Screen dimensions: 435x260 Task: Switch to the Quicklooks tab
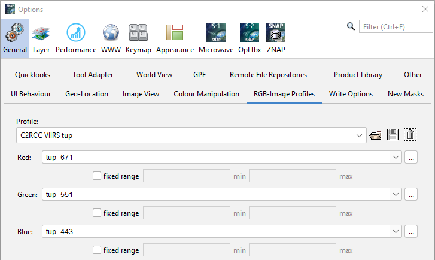coord(33,75)
